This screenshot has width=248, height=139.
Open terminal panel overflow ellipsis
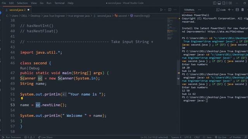(200, 10)
